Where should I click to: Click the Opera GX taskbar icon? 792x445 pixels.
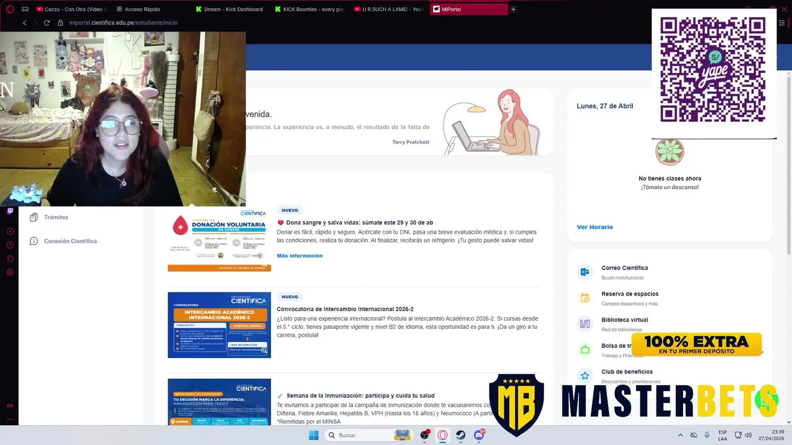click(x=443, y=435)
